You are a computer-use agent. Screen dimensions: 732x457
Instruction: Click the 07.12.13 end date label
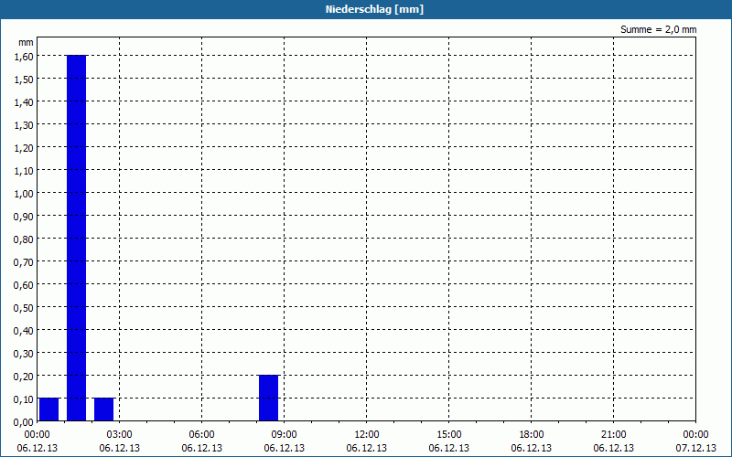[695, 448]
